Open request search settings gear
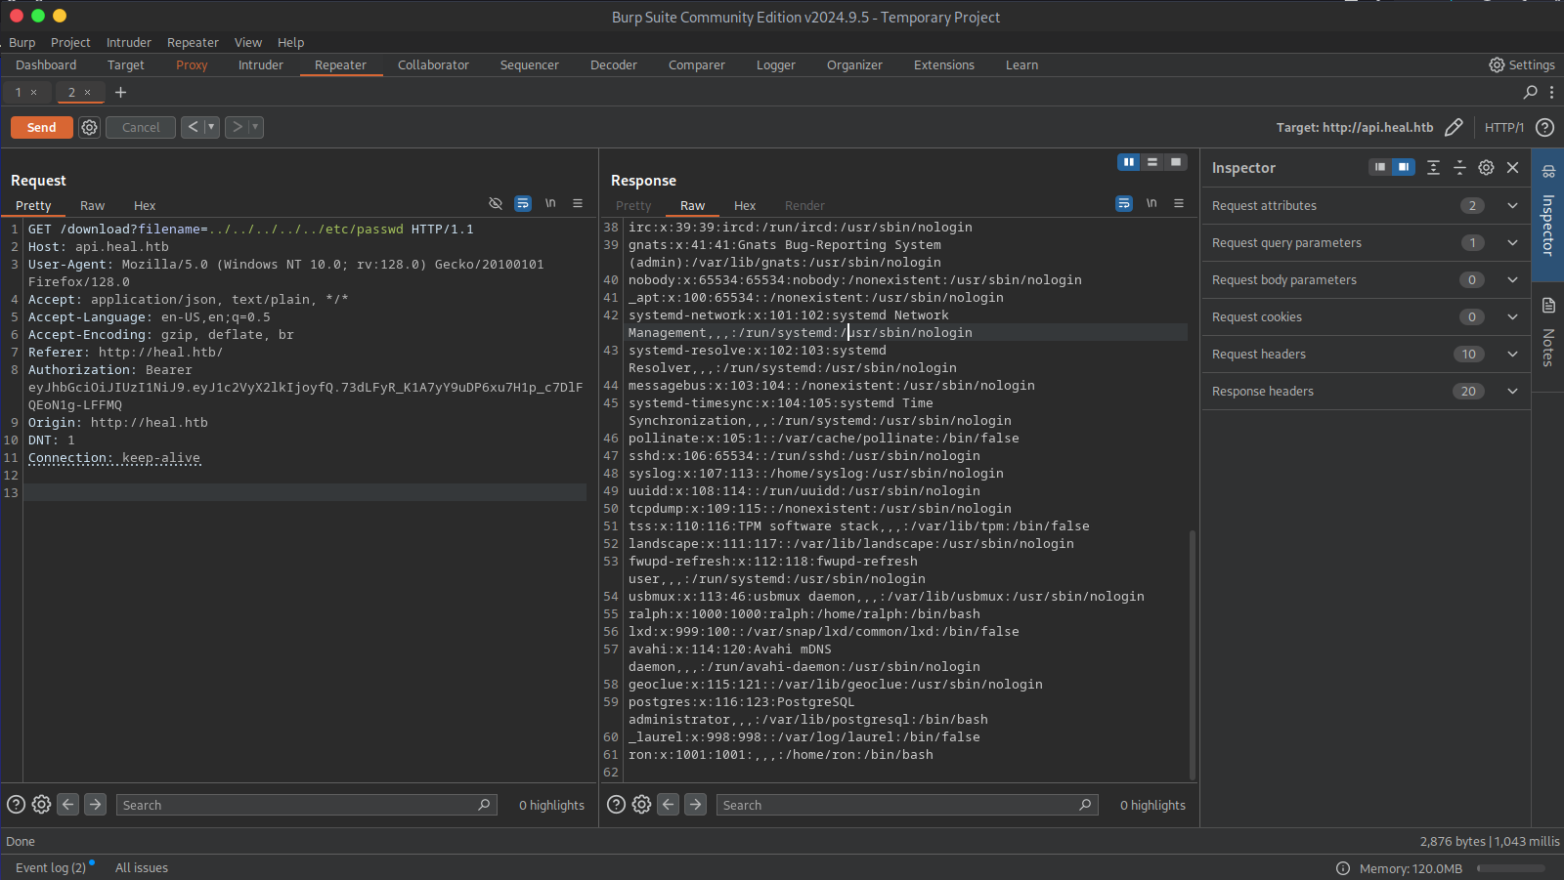 pyautogui.click(x=41, y=805)
